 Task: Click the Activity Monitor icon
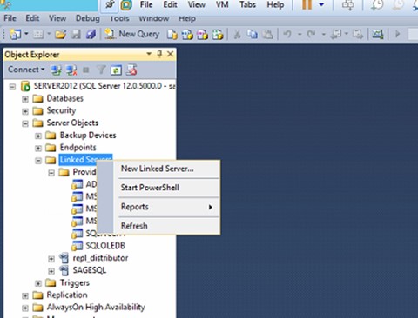(x=378, y=35)
